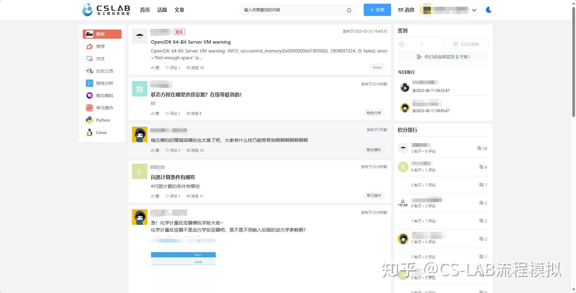Open the OpenJDK 64-Bit Server VM warning post
Image resolution: width=576 pixels, height=293 pixels.
click(190, 42)
